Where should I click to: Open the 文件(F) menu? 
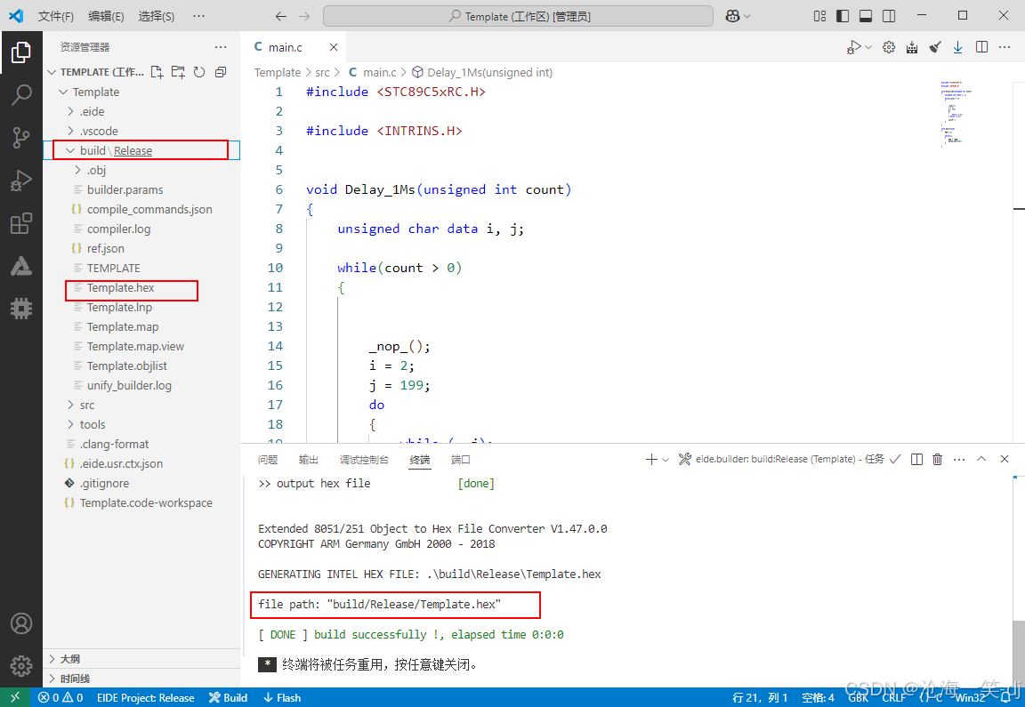pos(55,16)
